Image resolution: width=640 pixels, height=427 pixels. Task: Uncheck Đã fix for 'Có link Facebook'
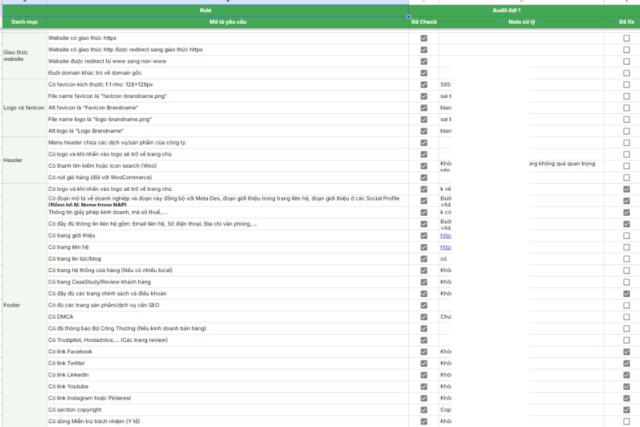627,352
